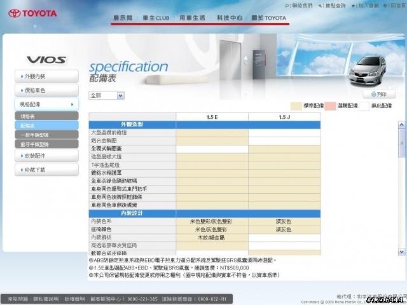The image size is (407, 305).
Task: Click the arrow icon beside 改裝配件
Action: click(22, 156)
